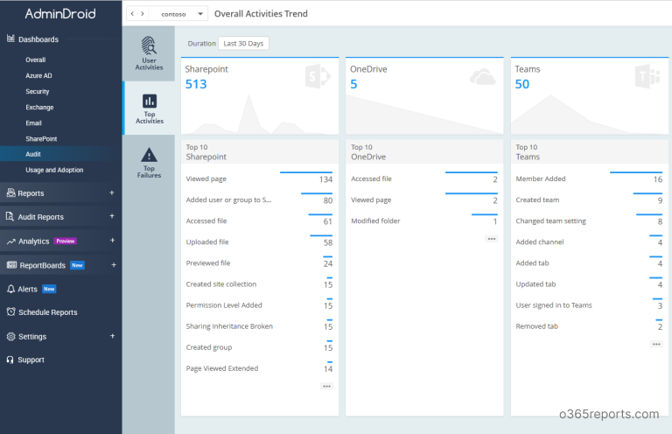
Task: Click Added user or group row
Action: 259,199
